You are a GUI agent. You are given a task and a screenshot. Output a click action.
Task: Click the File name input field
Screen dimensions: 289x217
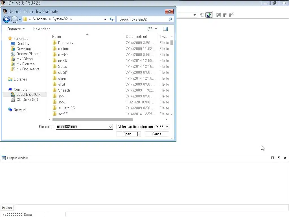point(82,127)
